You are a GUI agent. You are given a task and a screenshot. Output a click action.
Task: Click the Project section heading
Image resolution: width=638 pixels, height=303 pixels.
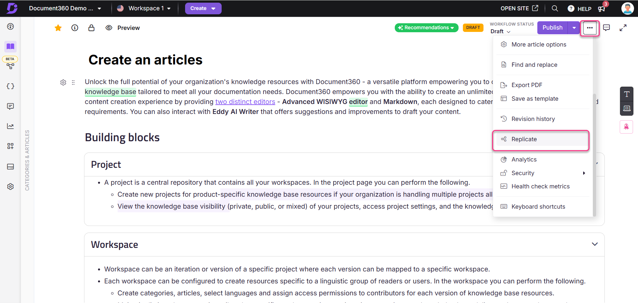point(106,164)
